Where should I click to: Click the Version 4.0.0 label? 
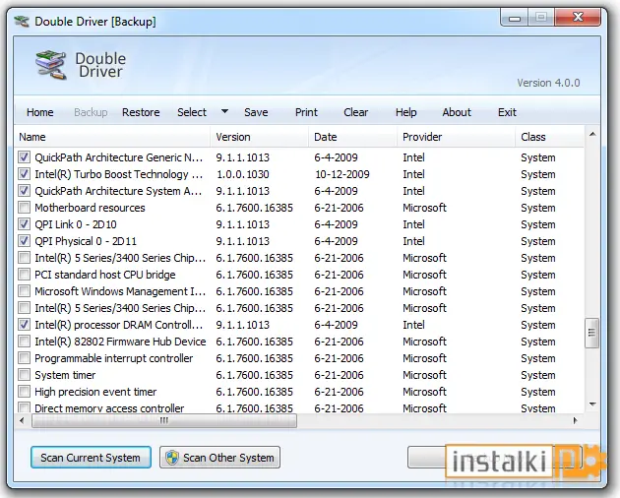click(548, 83)
